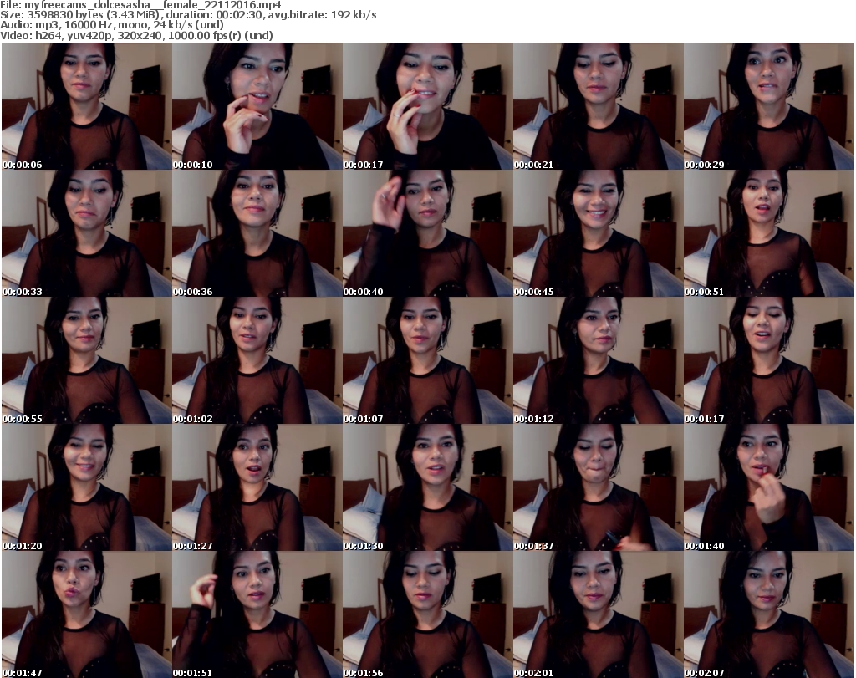Choose the thumbnail stamped 00:01:27
Image resolution: width=856 pixels, height=678 pixels.
[257, 487]
